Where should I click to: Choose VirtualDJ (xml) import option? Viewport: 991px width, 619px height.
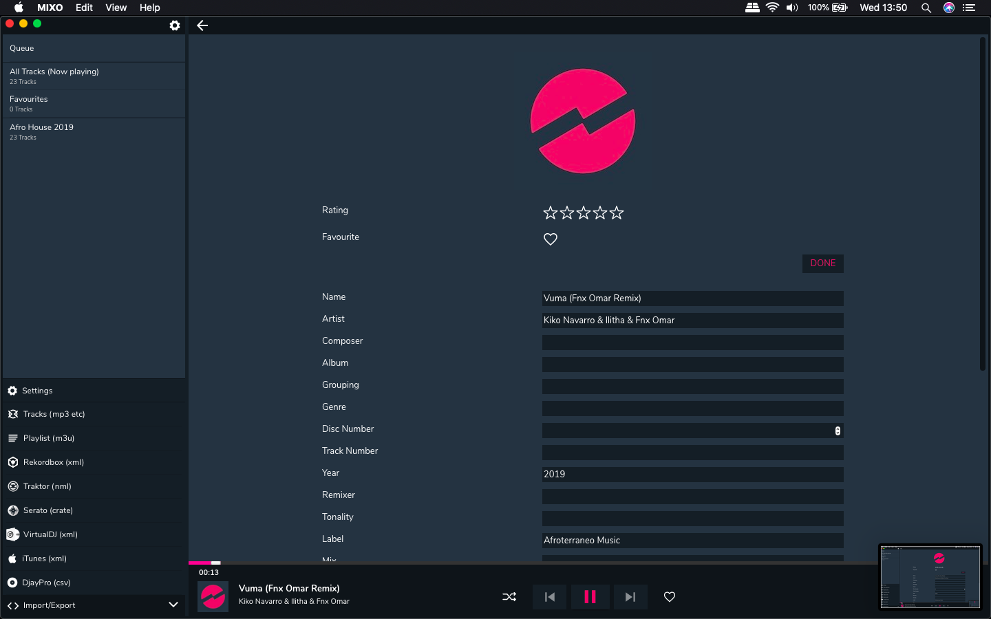coord(50,534)
